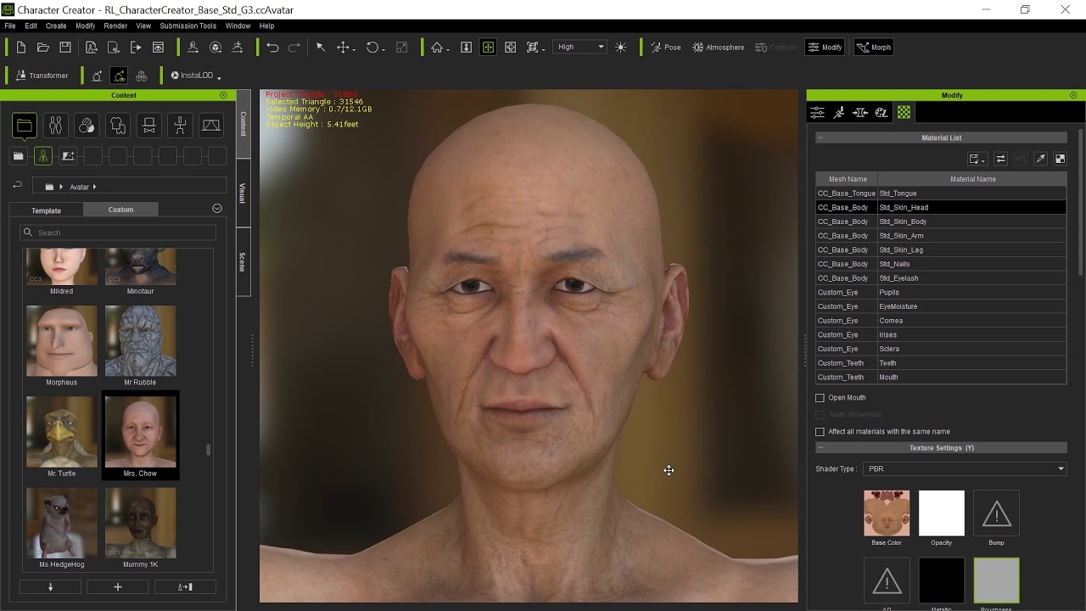Select the Material checkerboard tab in Modify
Image resolution: width=1086 pixels, height=611 pixels.
click(904, 112)
